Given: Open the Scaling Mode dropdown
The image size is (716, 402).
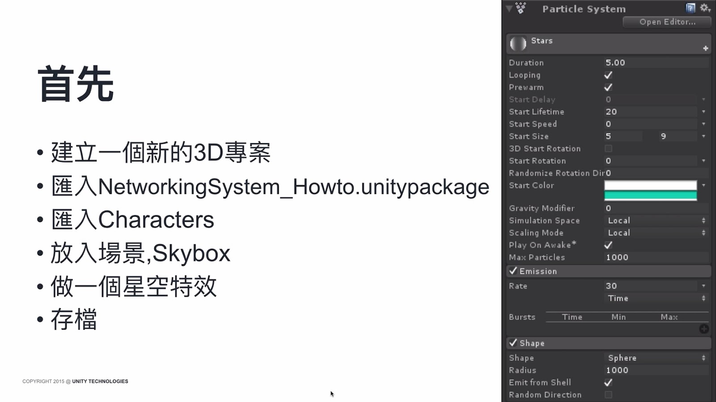Looking at the screenshot, I should pyautogui.click(x=656, y=233).
